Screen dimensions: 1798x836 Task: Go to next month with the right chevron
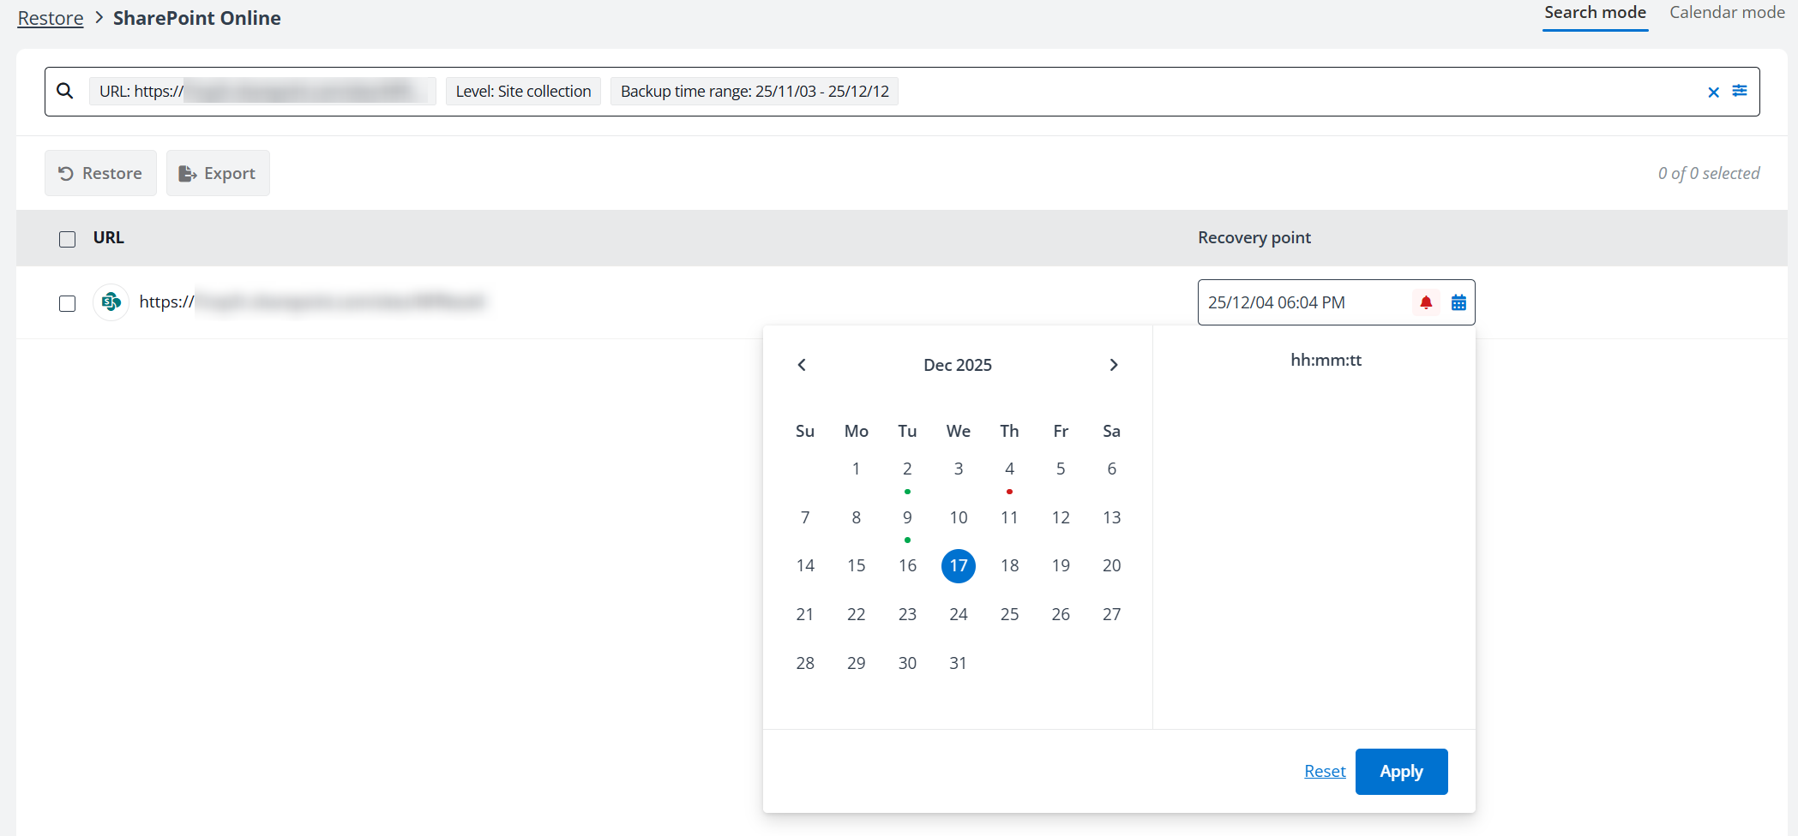click(1113, 364)
